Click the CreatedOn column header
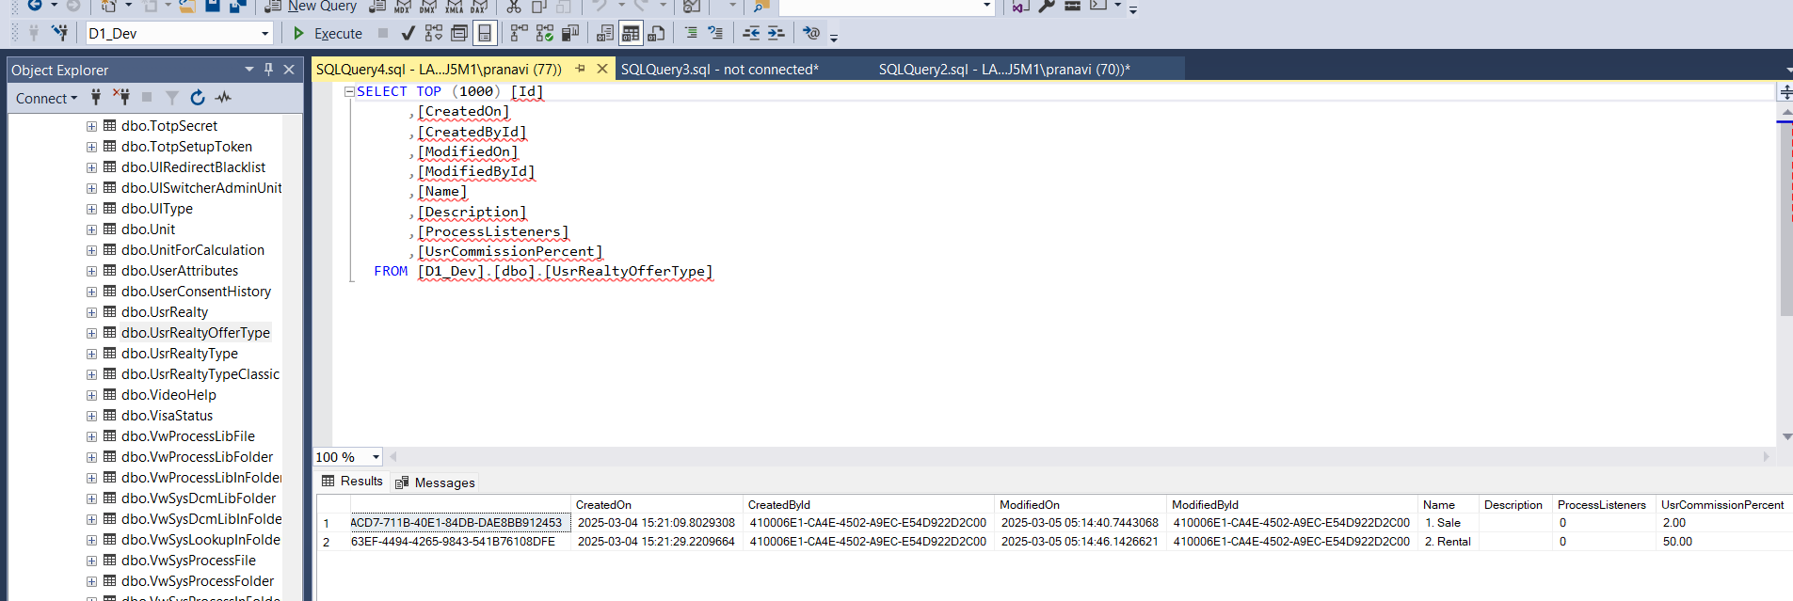This screenshot has height=601, width=1793. pos(656,505)
